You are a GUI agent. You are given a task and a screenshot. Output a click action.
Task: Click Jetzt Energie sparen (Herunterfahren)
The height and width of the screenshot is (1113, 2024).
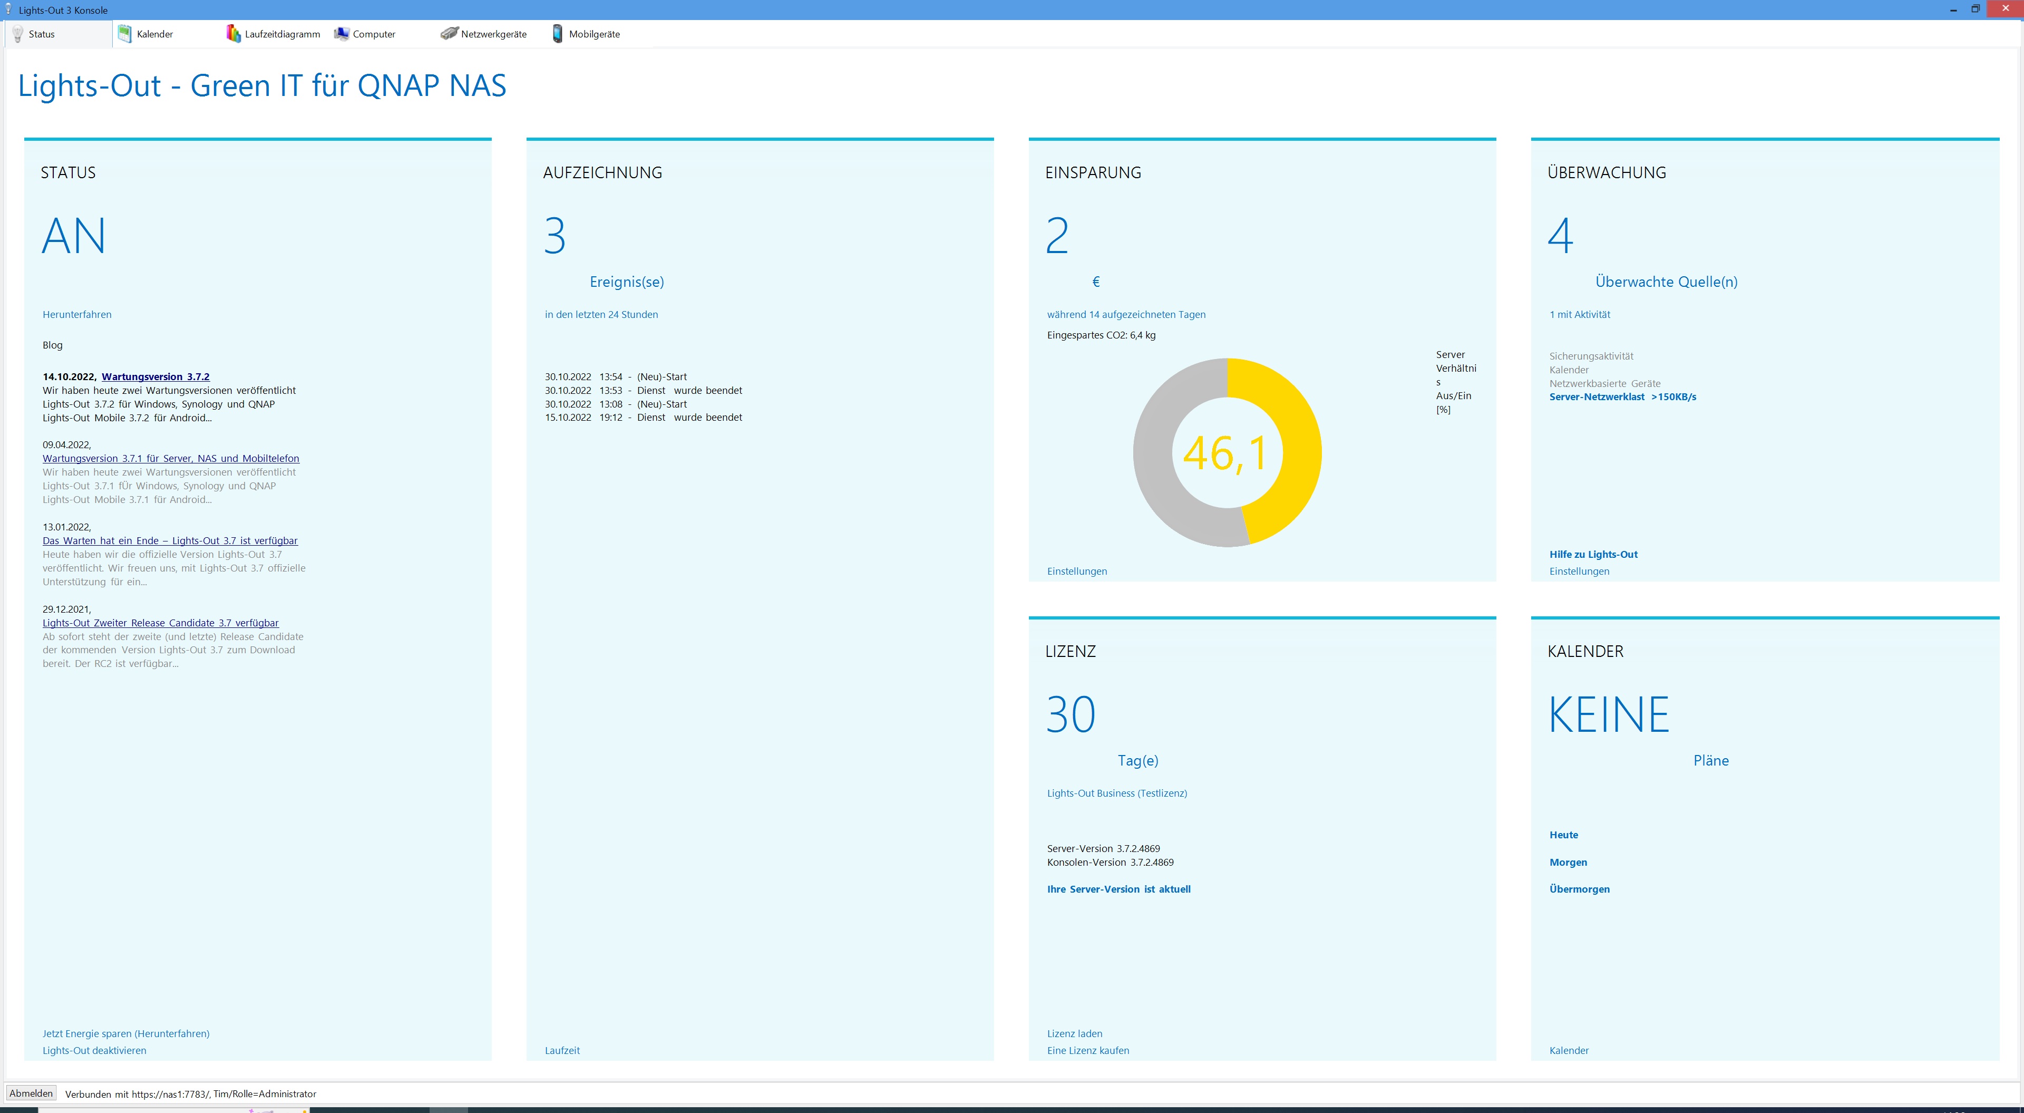pyautogui.click(x=126, y=1033)
